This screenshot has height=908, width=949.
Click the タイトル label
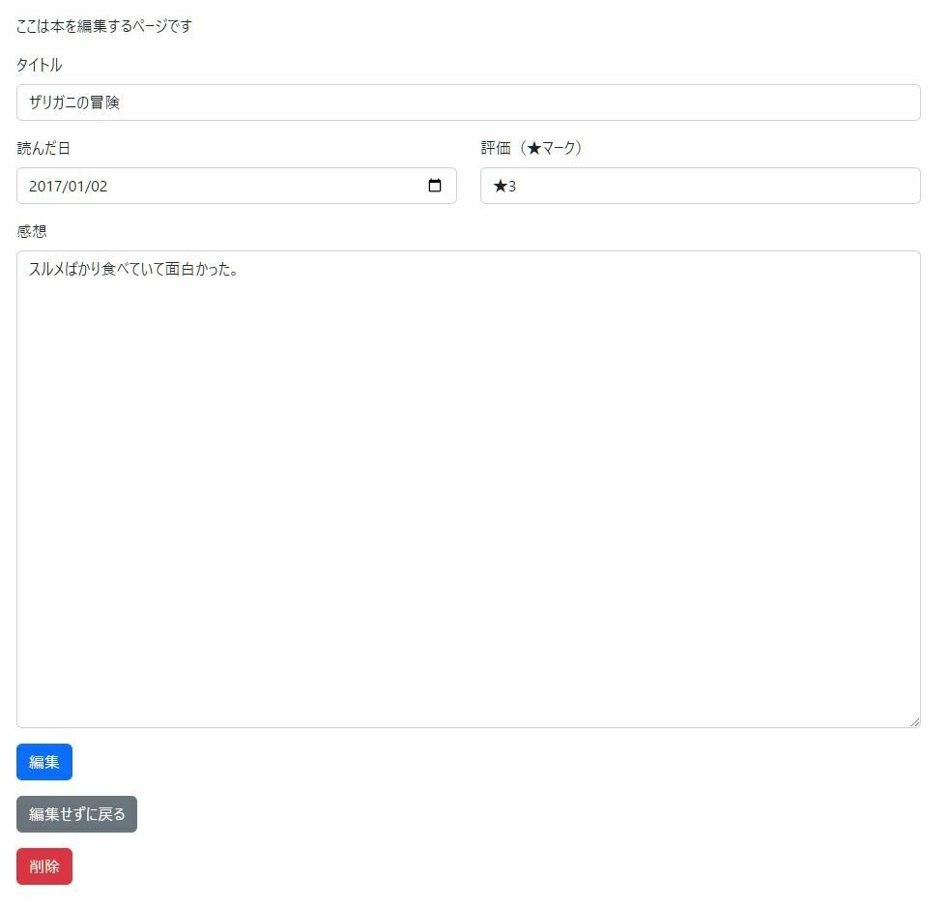pos(40,66)
